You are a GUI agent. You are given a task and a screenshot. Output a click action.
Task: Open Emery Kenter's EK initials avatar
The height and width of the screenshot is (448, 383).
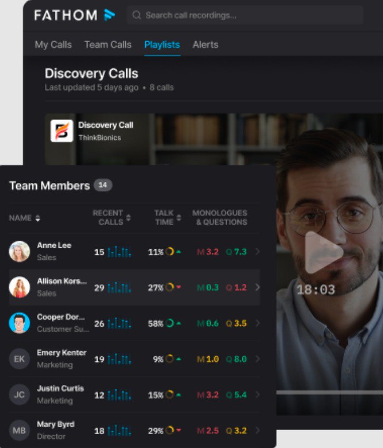pos(19,359)
